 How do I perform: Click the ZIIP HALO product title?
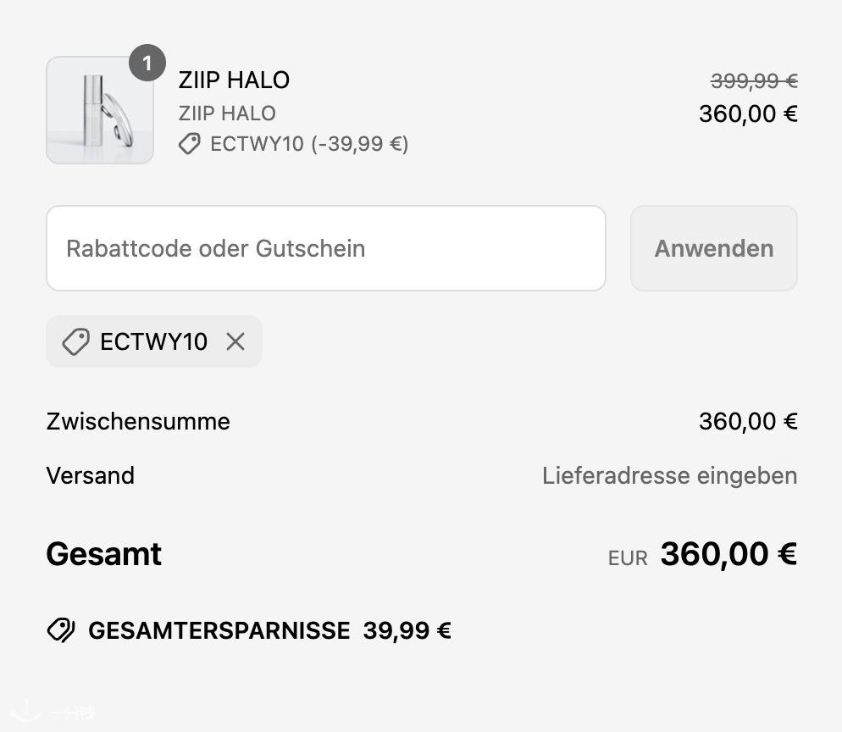tap(234, 80)
